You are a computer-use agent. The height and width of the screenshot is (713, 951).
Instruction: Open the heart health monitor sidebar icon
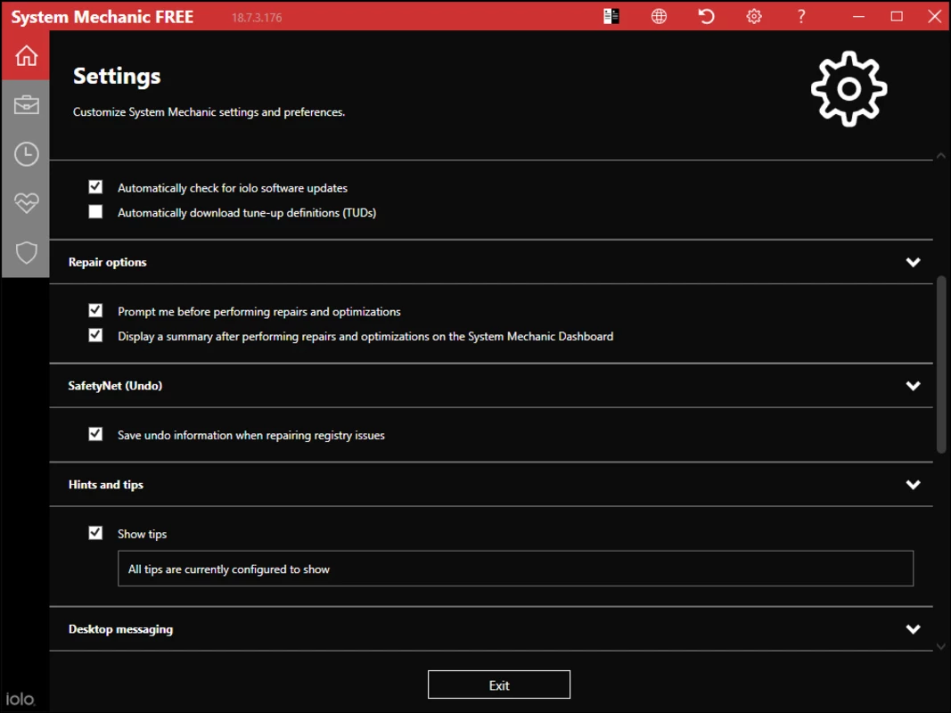click(26, 203)
